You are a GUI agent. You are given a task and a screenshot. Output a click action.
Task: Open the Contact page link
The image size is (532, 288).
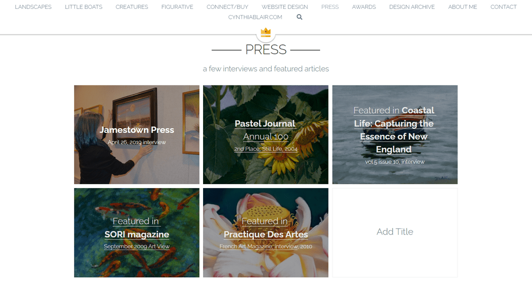[504, 7]
